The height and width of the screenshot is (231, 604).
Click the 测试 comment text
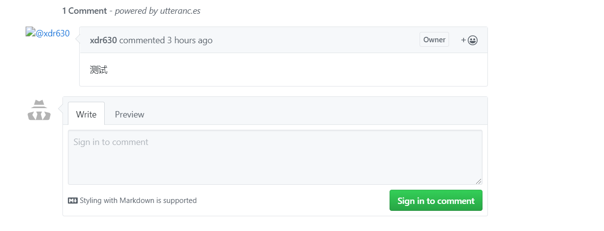98,70
